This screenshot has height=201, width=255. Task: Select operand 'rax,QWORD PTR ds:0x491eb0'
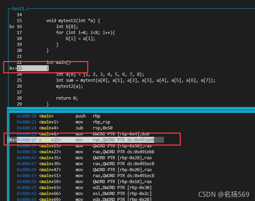123,140
